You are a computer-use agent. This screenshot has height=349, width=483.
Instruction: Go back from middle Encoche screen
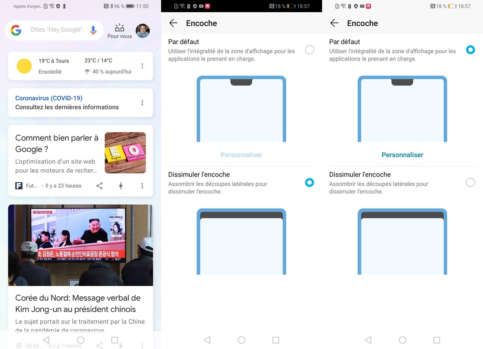pyautogui.click(x=173, y=23)
